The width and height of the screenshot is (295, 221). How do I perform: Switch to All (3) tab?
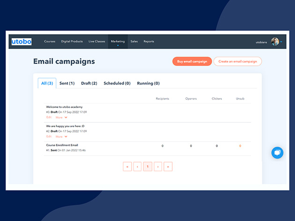click(47, 83)
